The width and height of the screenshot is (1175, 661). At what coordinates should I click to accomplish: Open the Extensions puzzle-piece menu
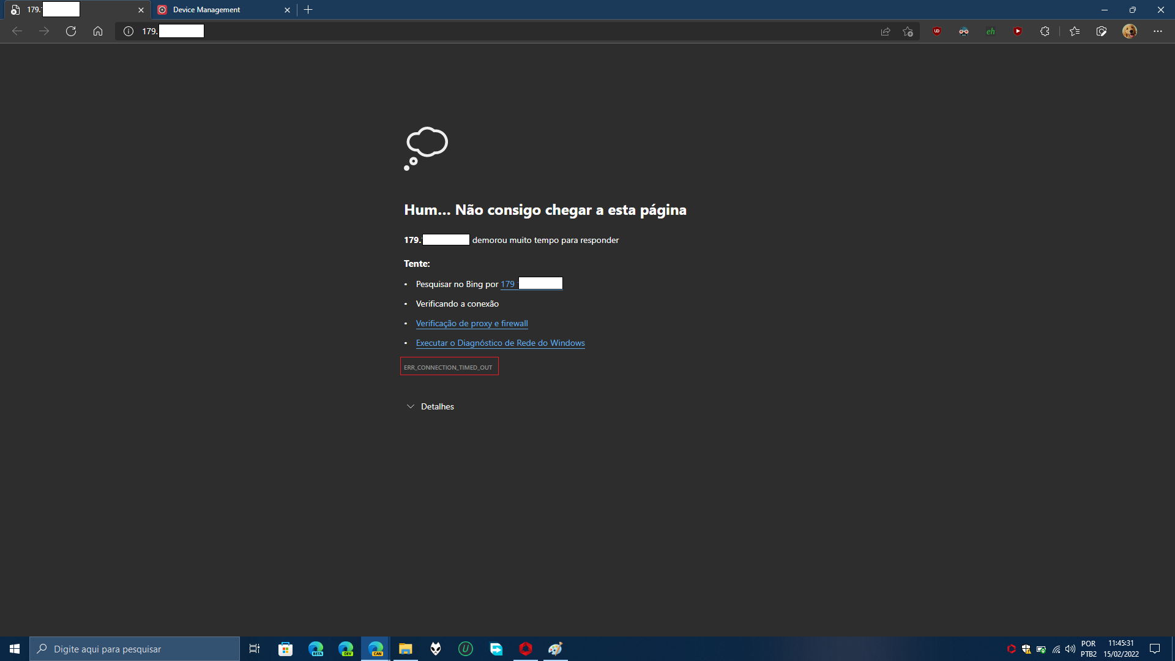[1045, 31]
